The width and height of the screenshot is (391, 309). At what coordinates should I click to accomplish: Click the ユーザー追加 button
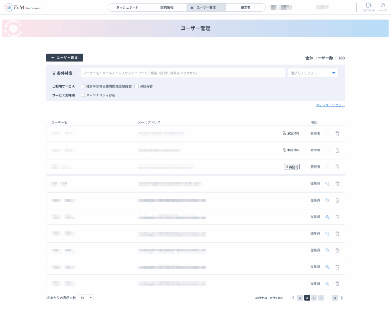65,58
